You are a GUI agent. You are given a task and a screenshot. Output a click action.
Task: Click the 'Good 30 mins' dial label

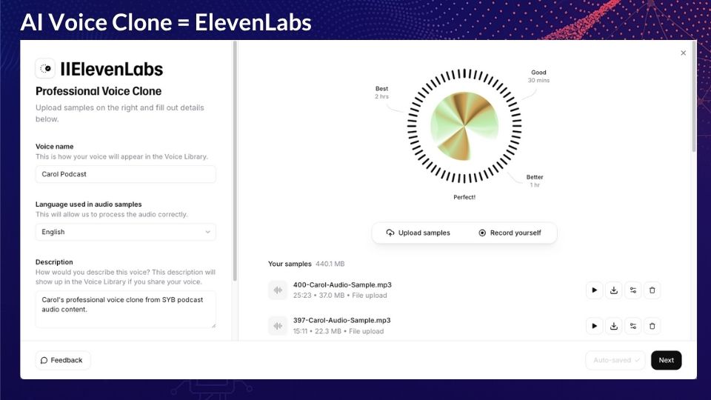538,76
